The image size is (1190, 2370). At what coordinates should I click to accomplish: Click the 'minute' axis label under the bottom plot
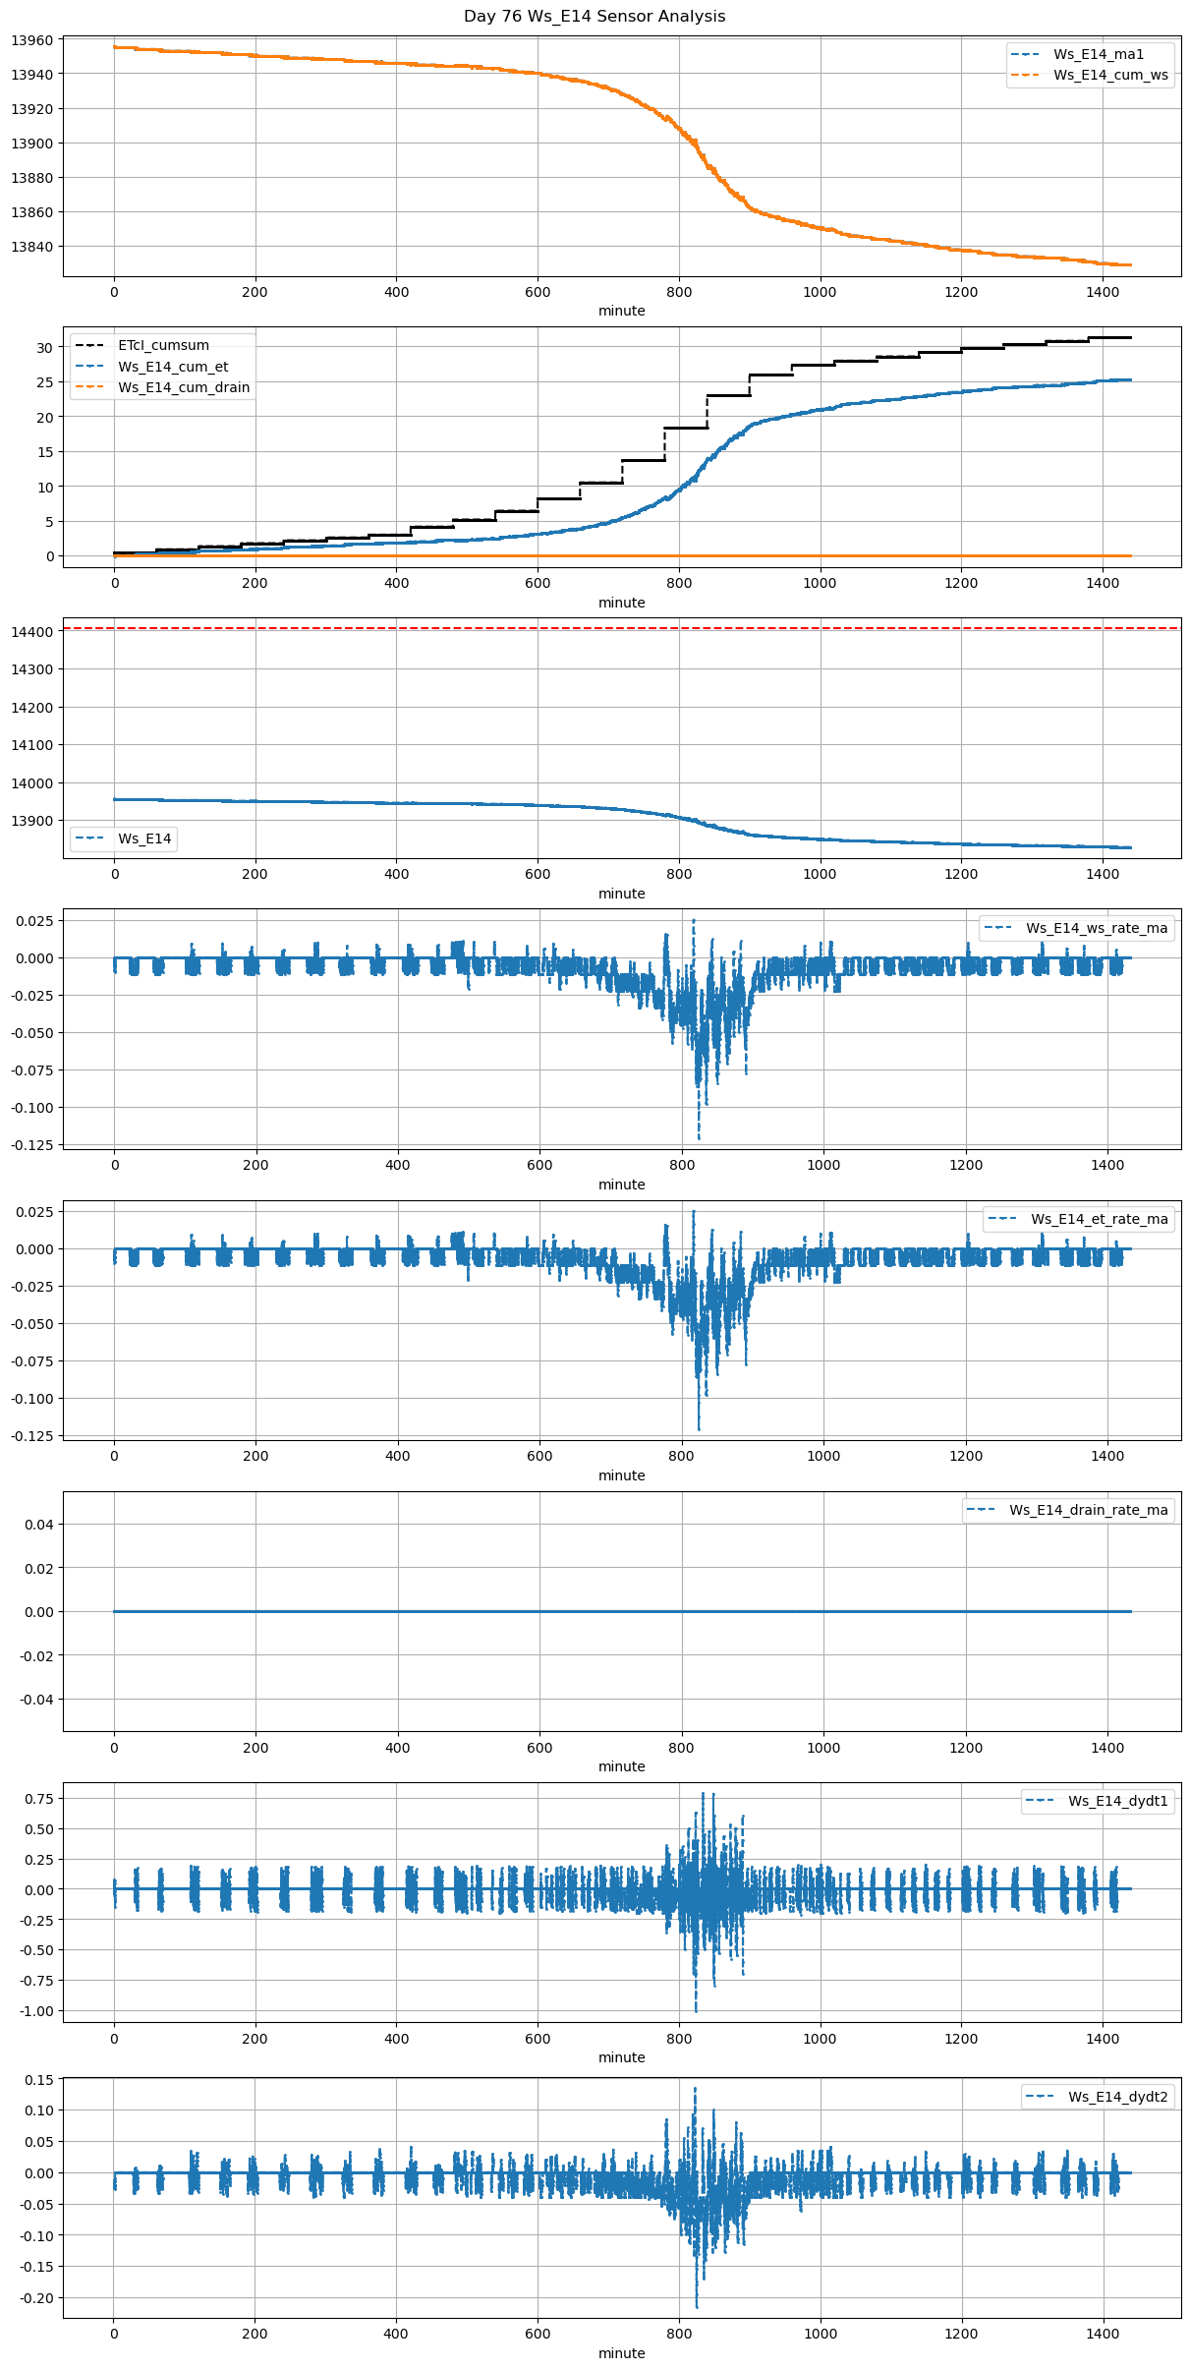click(621, 2353)
